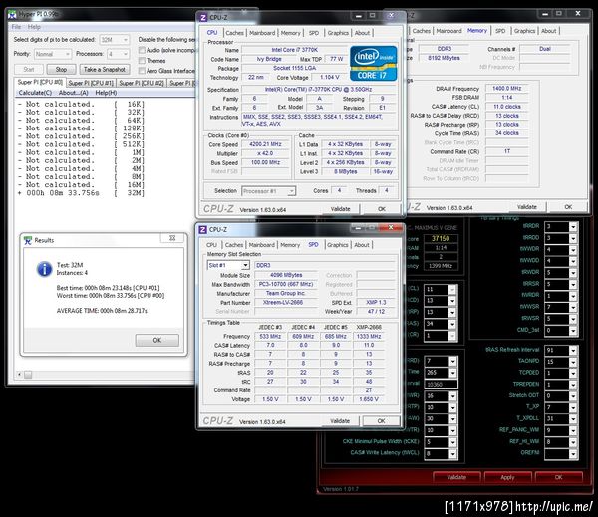Viewport: 598px width, 517px height.
Task: Switch to CPU tab in SPD window
Action: (211, 245)
